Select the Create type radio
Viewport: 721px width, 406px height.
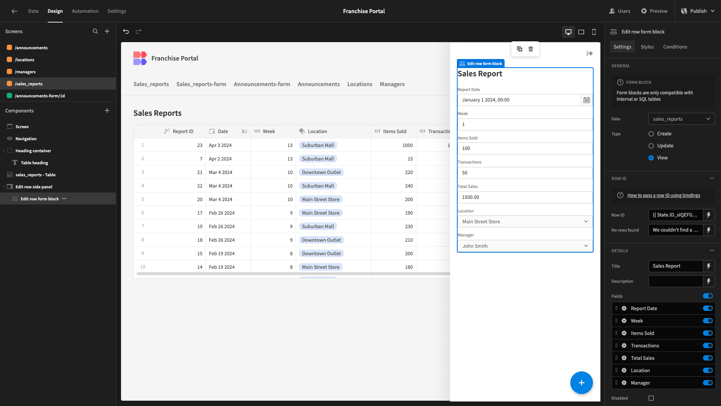(651, 134)
